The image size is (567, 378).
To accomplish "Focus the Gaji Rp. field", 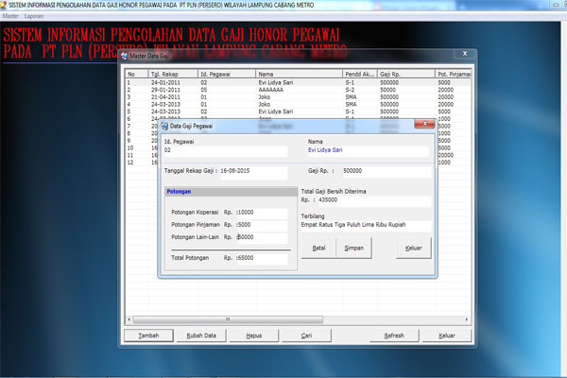I will pos(387,172).
